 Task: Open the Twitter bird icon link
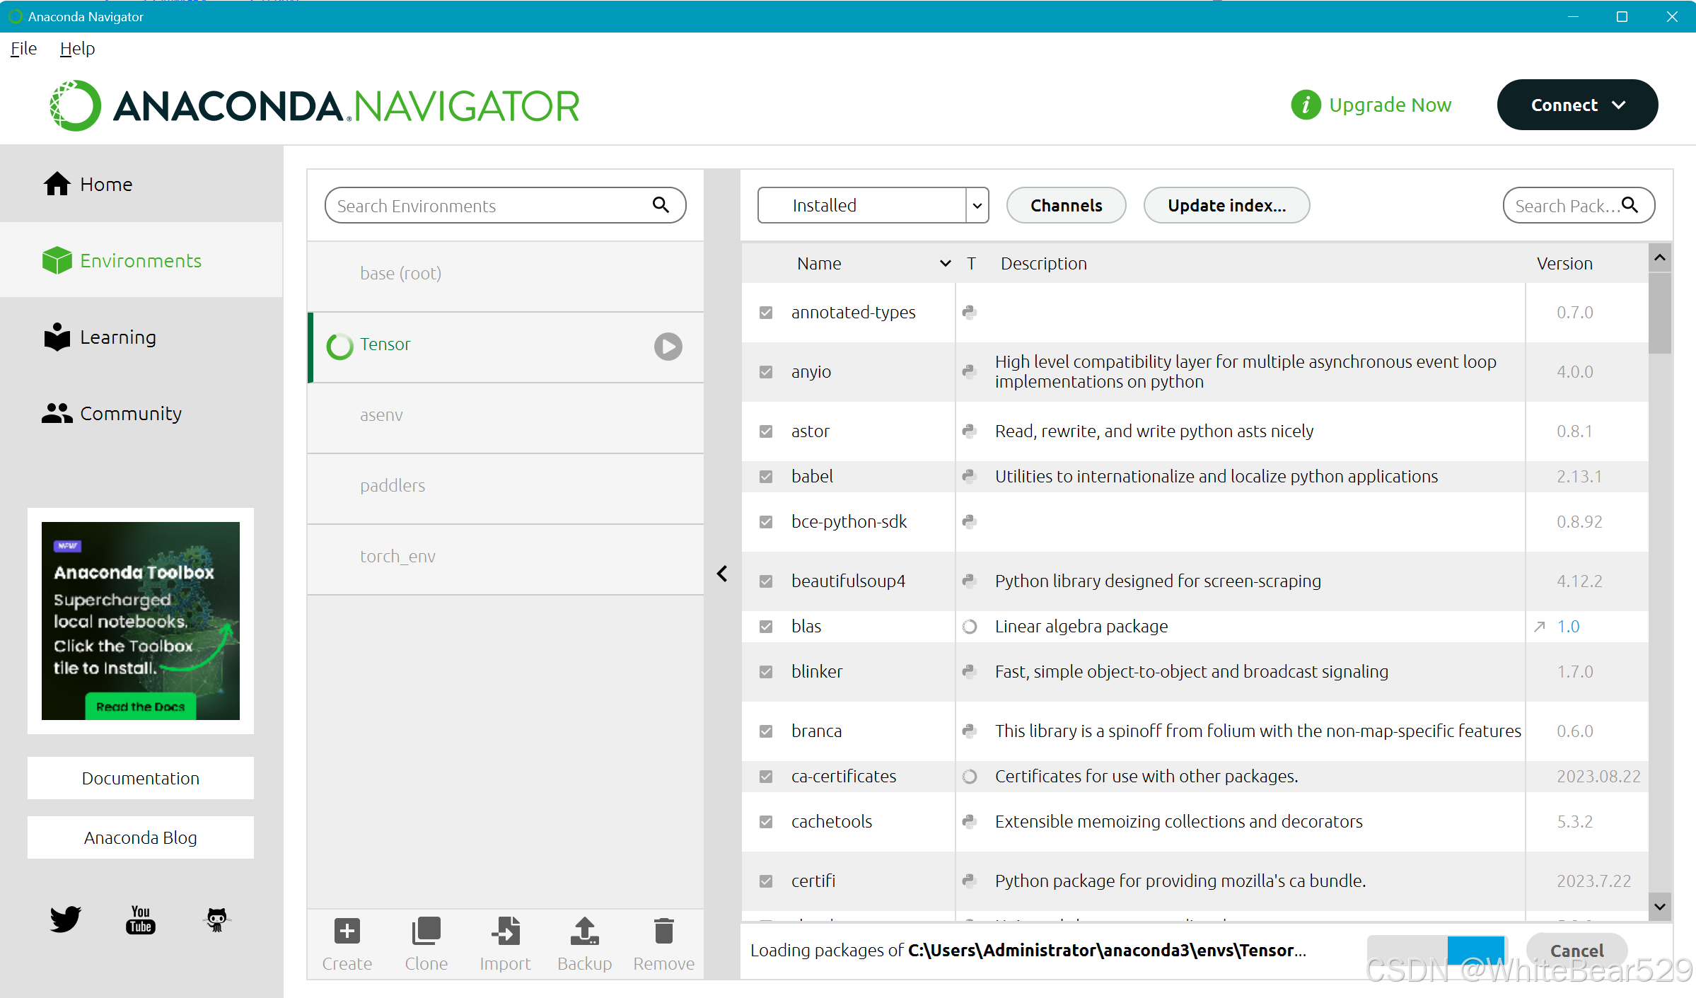65,919
